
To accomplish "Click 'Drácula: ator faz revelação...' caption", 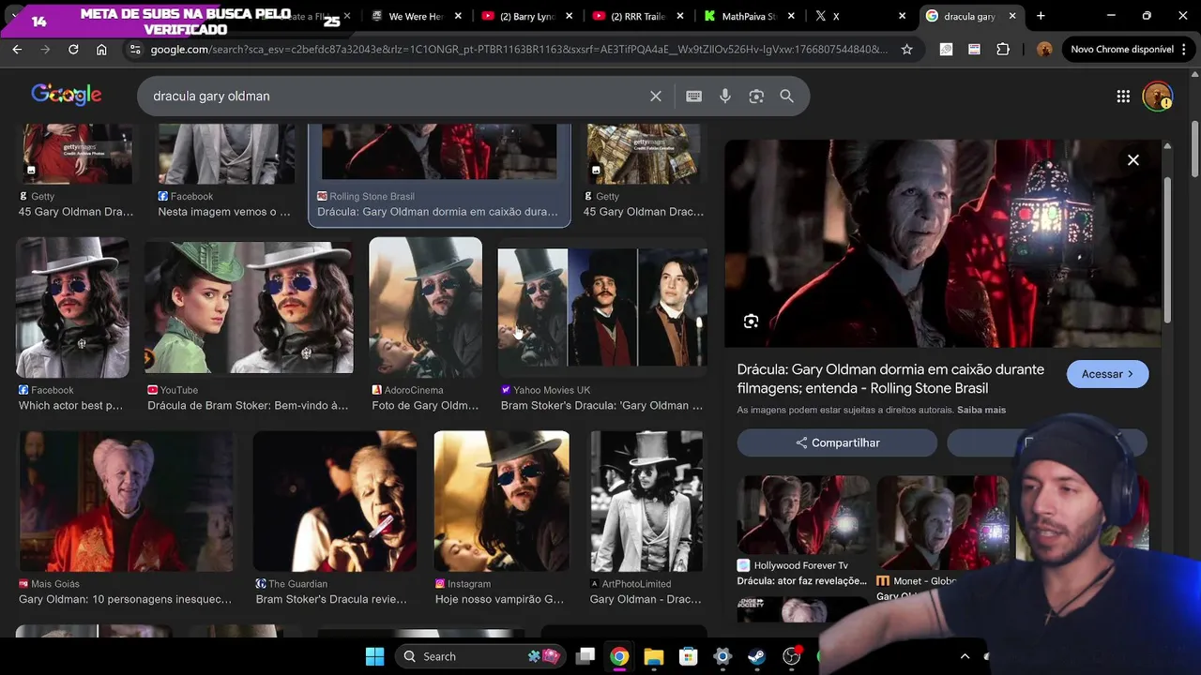I will pos(802,581).
